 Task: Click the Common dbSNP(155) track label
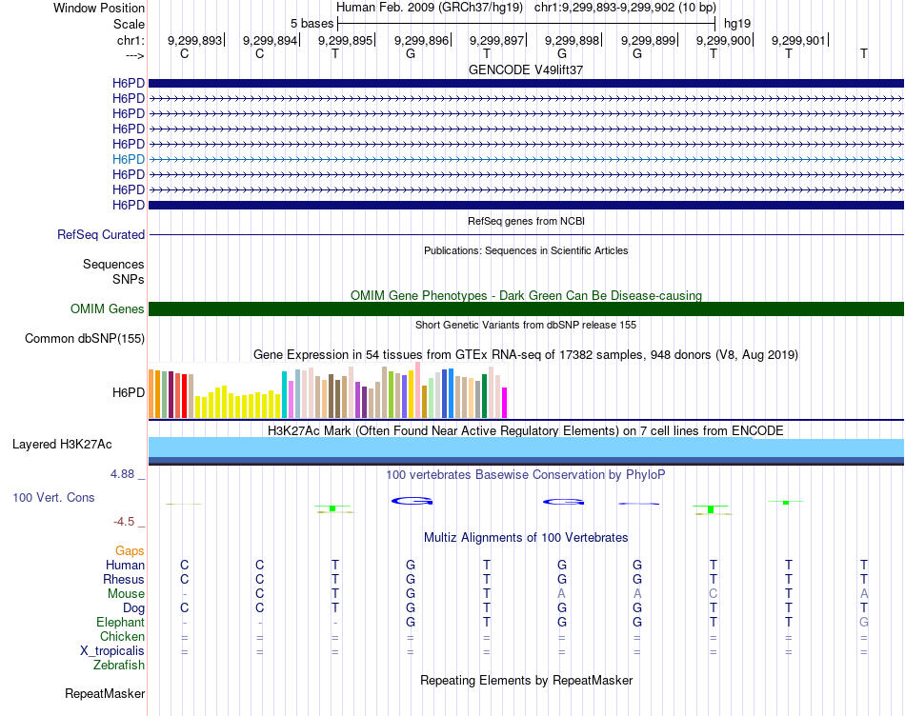click(85, 339)
